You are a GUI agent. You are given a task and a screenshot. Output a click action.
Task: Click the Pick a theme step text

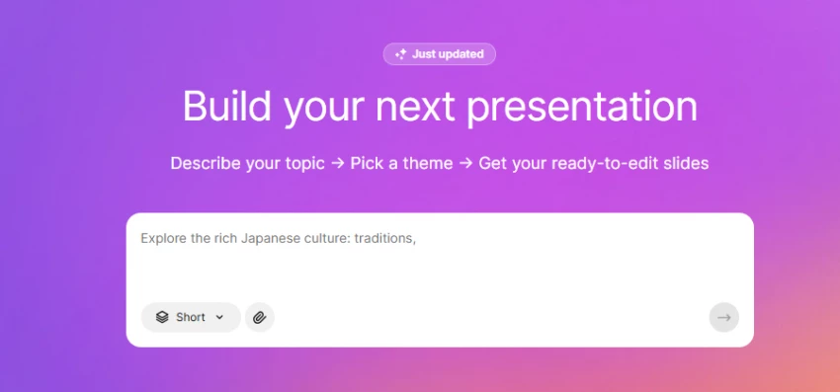[x=402, y=163]
